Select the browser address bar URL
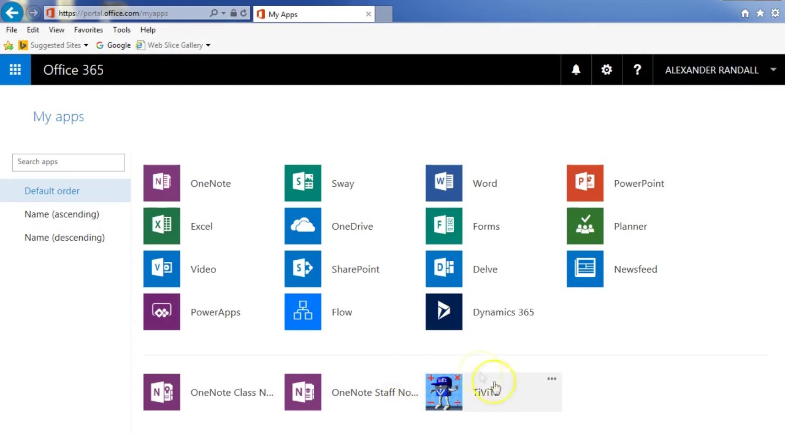Screen dimensions: 785x441 (113, 13)
